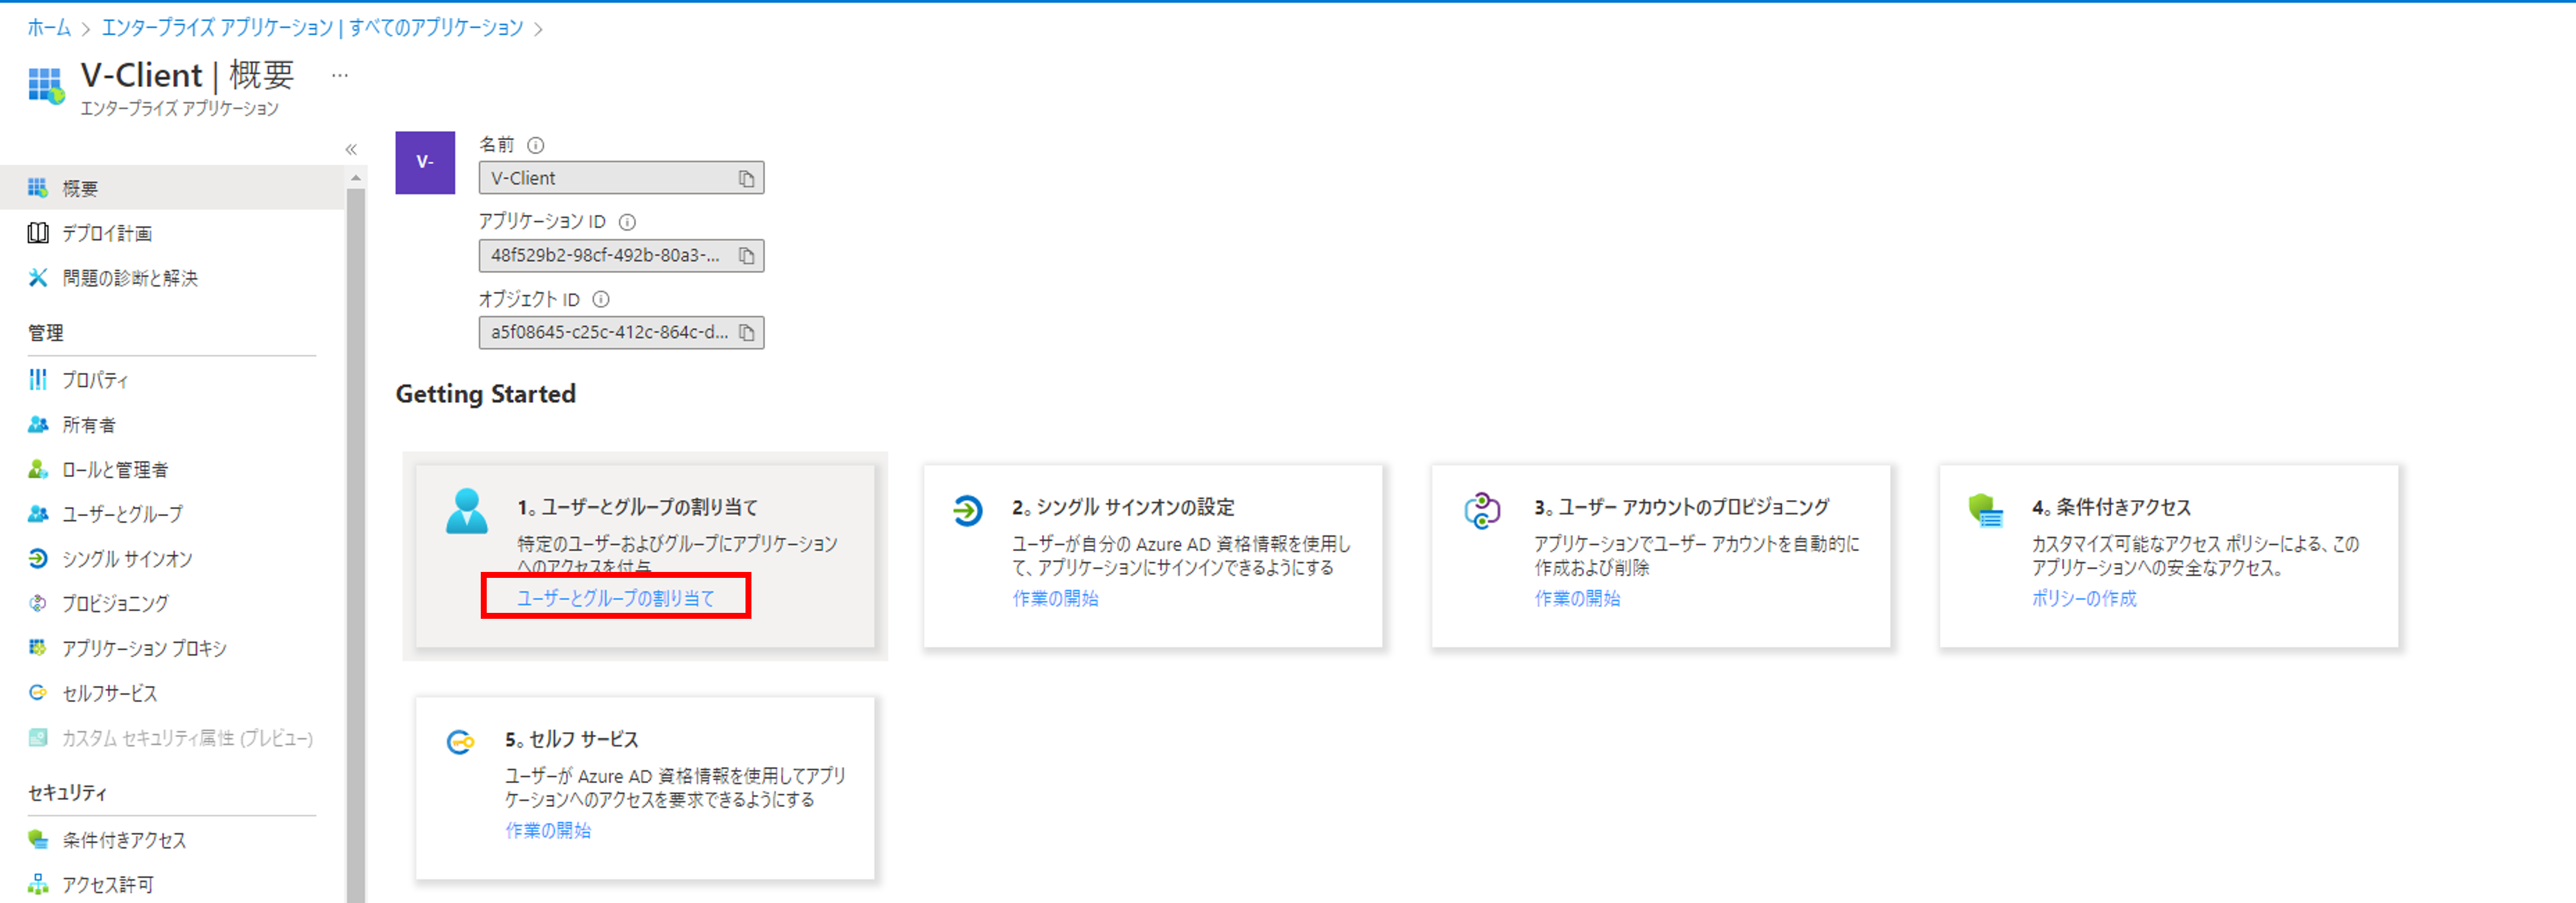Click info icon next to アプリケーション ID
The height and width of the screenshot is (903, 2576).
point(627,222)
